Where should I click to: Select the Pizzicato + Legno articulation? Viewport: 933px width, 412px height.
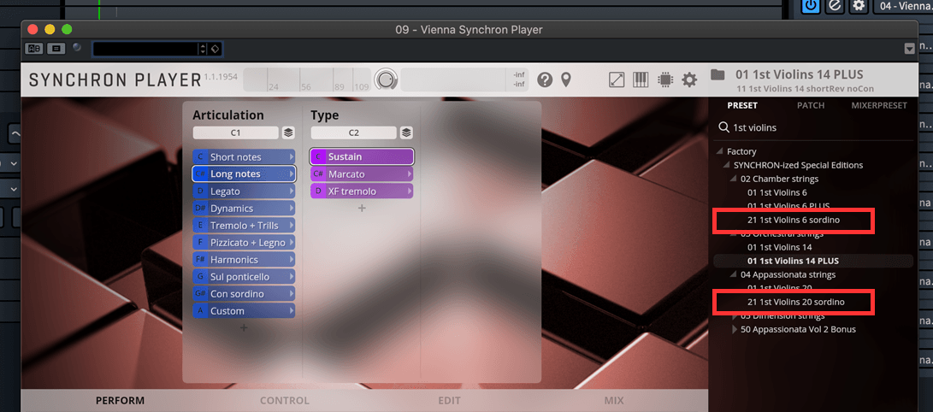pyautogui.click(x=244, y=243)
